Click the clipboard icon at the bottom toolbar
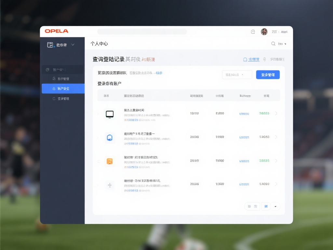The image size is (333, 250). click(x=256, y=206)
